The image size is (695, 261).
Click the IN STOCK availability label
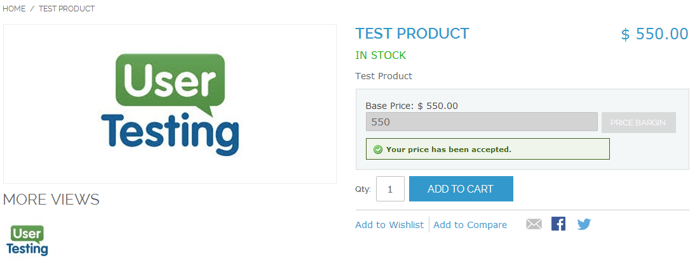point(381,55)
